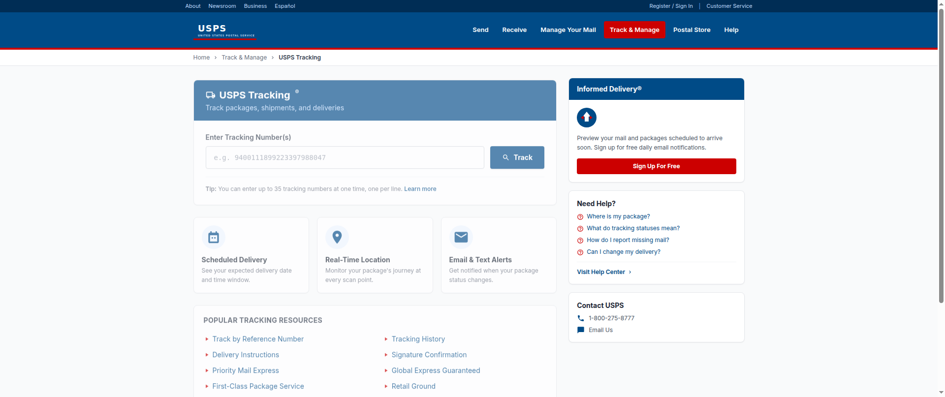The image size is (945, 397).
Task: Click the question icon beside report missing mail
Action: 580,241
